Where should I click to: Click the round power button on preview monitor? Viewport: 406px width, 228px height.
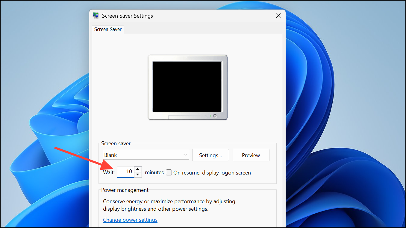(215, 116)
